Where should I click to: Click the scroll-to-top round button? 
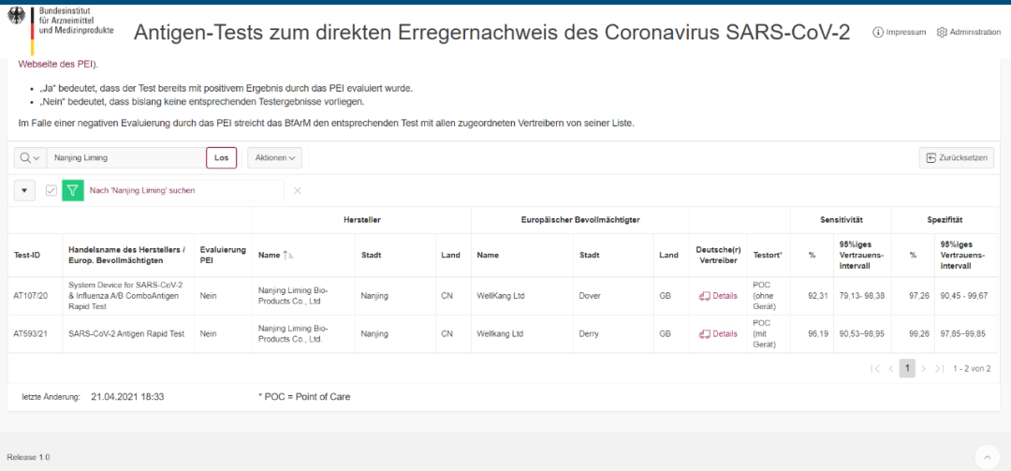click(x=988, y=457)
